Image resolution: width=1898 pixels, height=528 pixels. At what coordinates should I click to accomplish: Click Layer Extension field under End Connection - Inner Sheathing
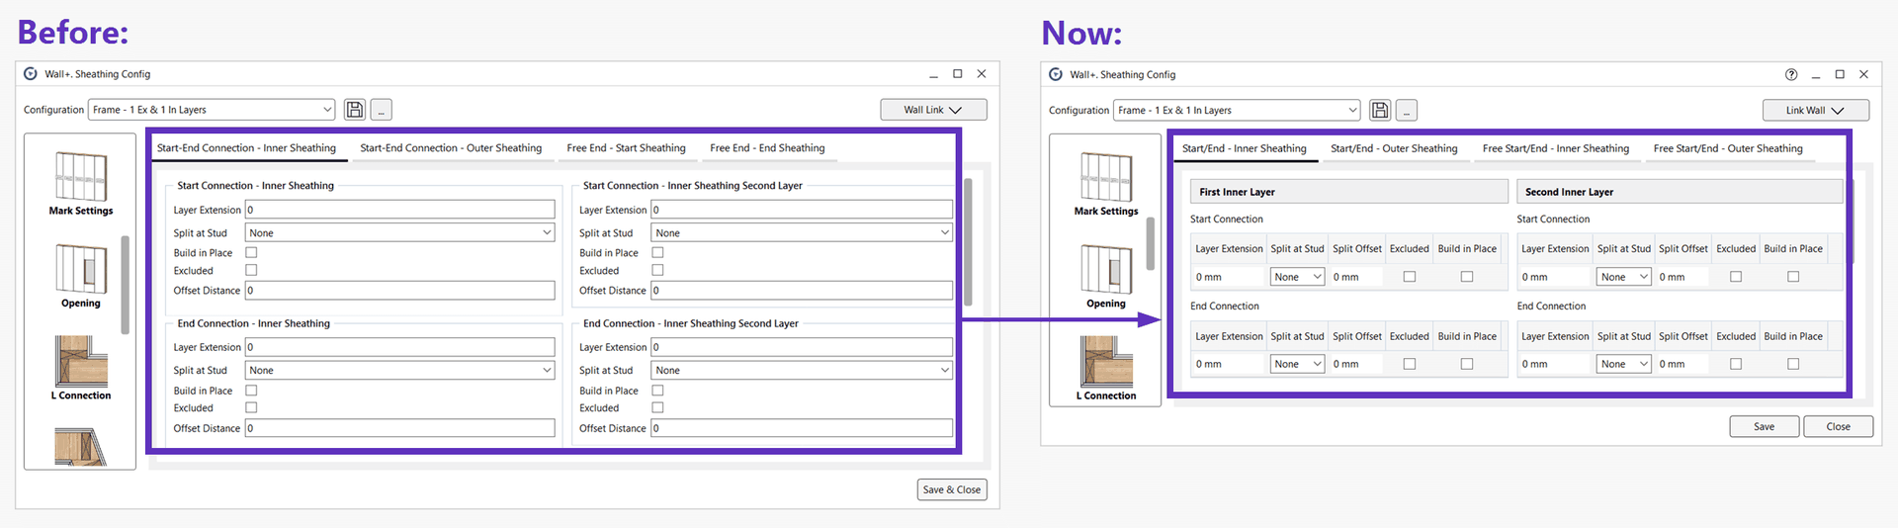[x=399, y=348]
